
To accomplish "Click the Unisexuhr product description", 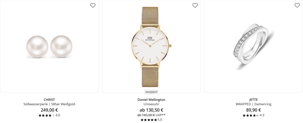I will 151,104.
